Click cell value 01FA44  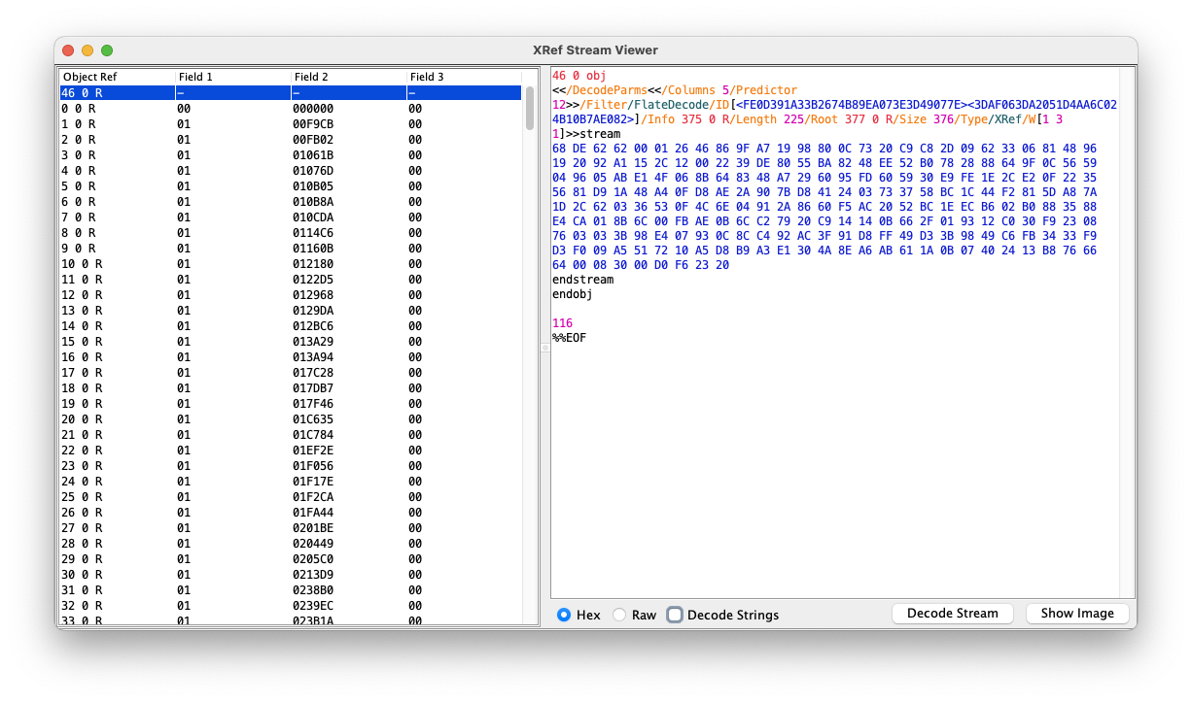(313, 513)
